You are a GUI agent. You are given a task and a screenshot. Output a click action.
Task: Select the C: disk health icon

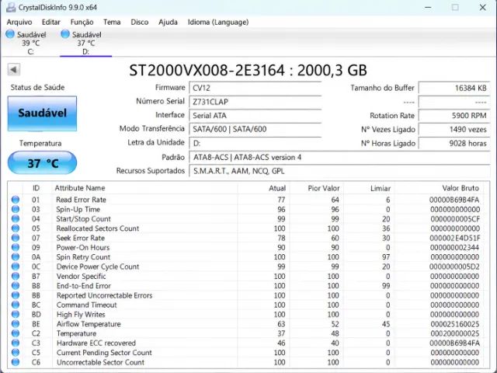10,34
